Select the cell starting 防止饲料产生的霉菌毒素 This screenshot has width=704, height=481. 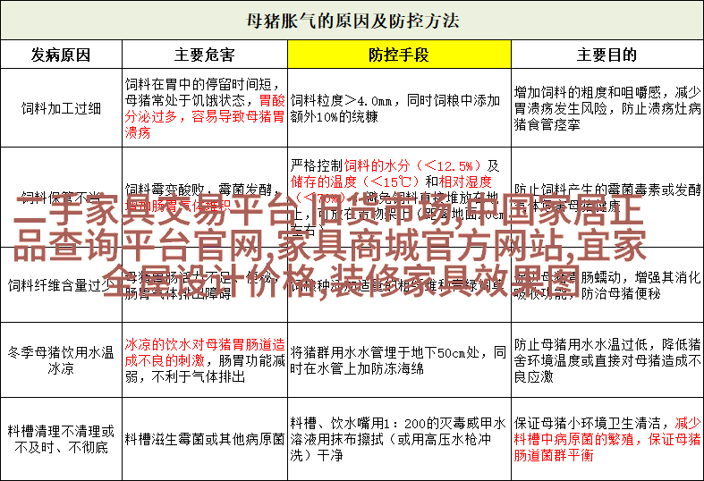click(607, 198)
